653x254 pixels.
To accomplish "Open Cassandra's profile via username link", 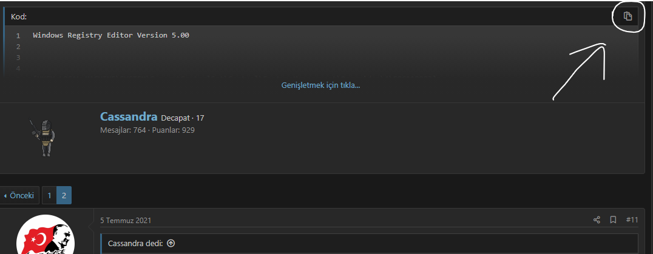I will pyautogui.click(x=129, y=117).
